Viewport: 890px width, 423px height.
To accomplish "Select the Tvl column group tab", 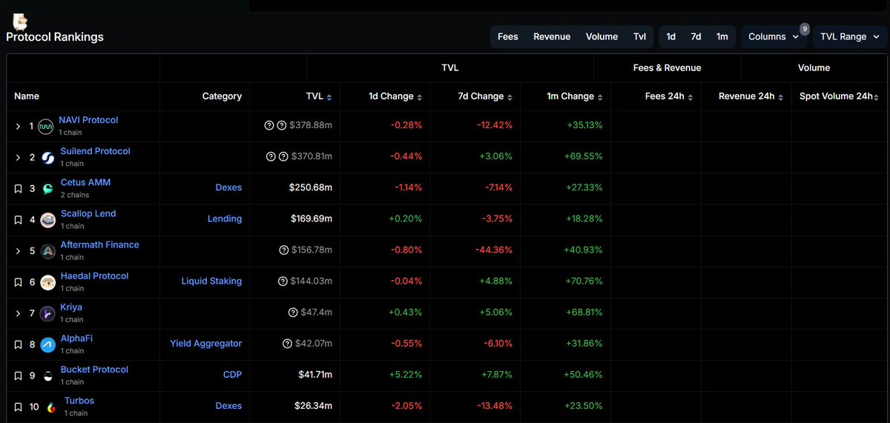I will click(x=639, y=36).
